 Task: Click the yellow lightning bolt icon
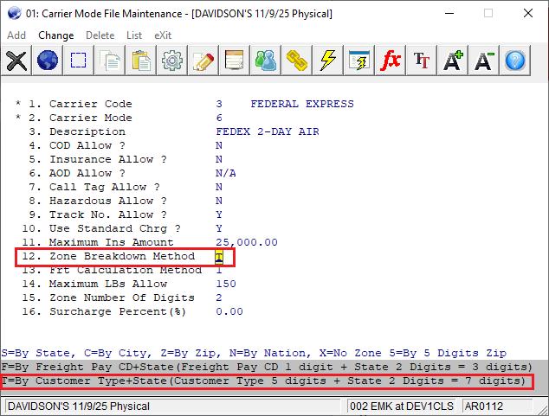click(x=328, y=61)
